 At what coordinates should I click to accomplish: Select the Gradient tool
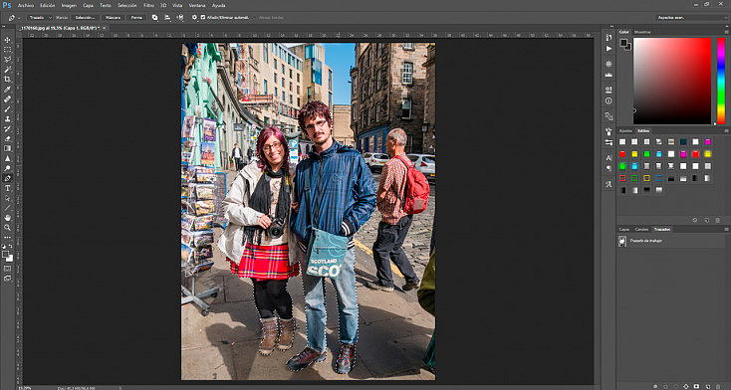point(7,148)
